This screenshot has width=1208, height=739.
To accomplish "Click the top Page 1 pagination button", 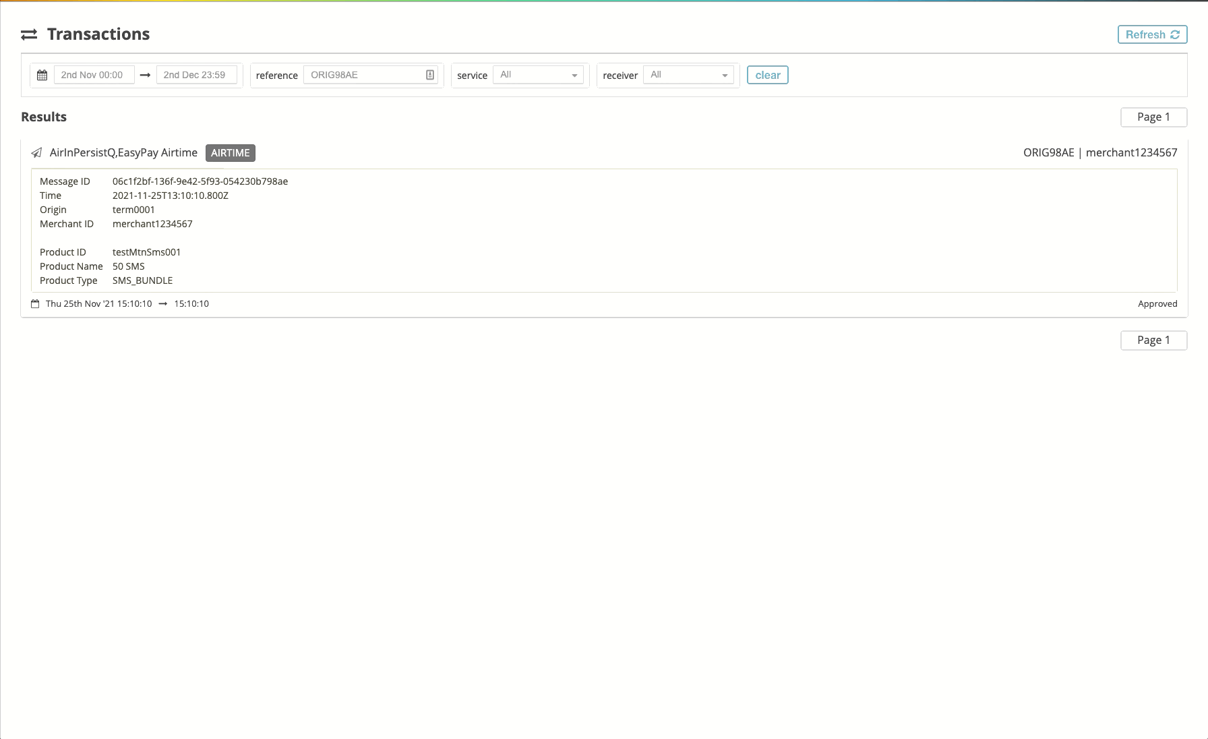I will (1153, 117).
